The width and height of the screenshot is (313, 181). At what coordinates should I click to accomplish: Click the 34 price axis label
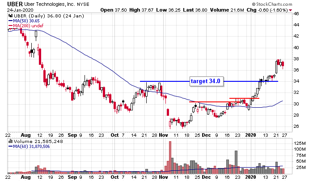pyautogui.click(x=296, y=81)
